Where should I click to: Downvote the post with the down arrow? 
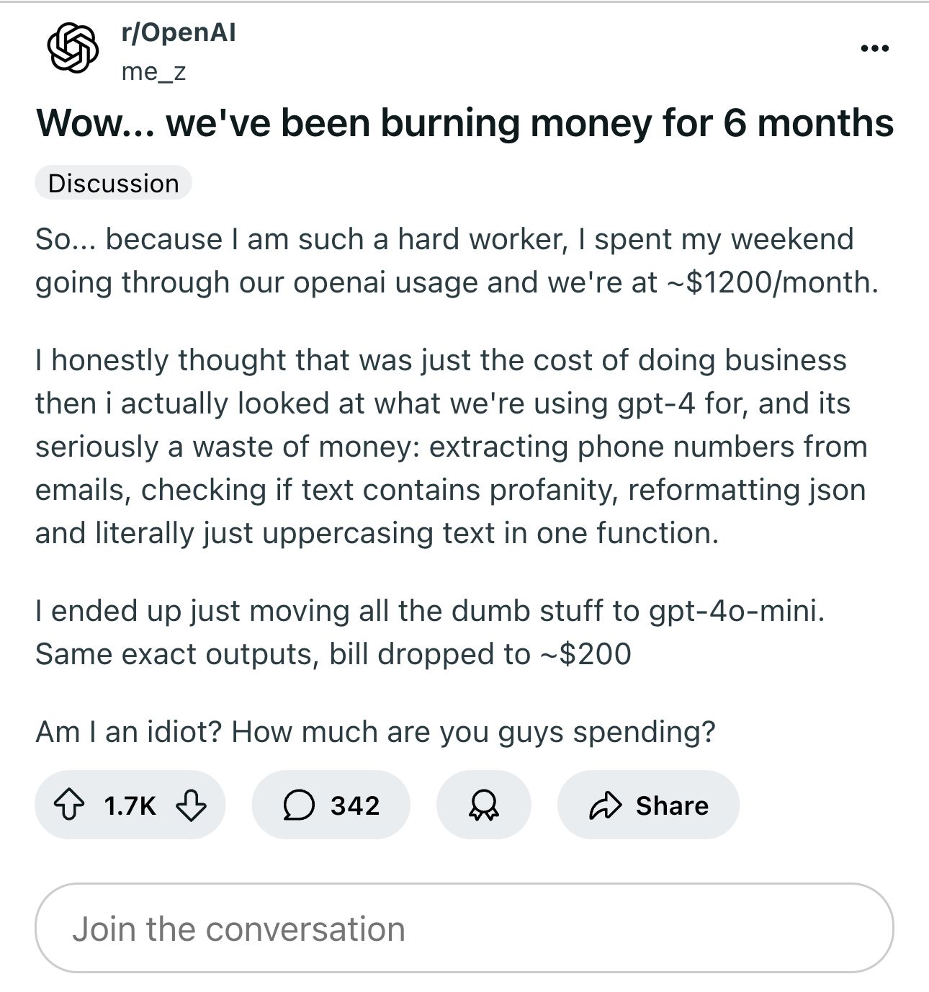pos(191,805)
